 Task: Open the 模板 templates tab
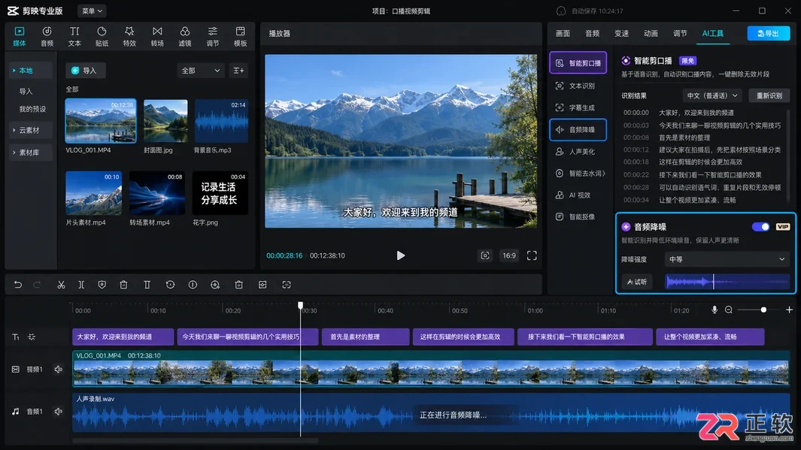click(x=240, y=37)
